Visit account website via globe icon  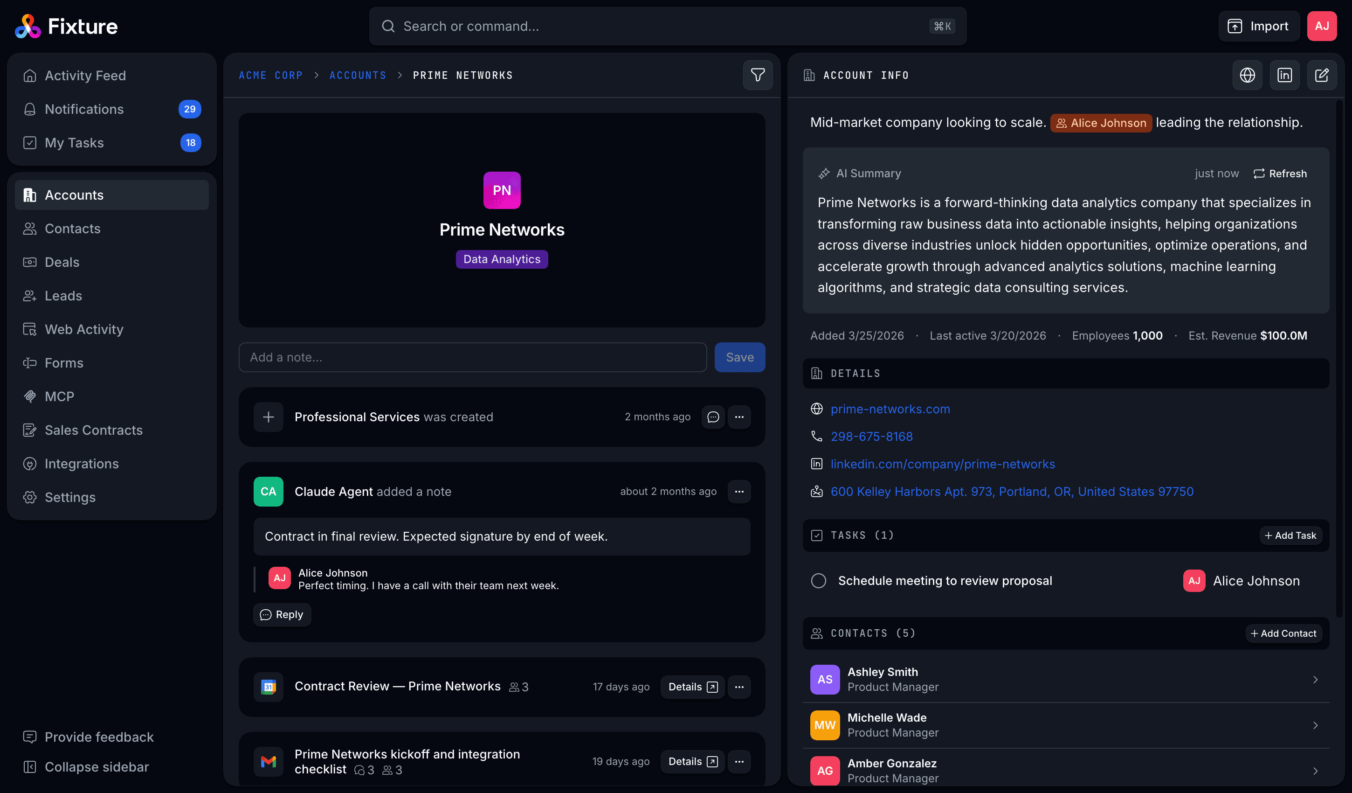pos(1248,75)
